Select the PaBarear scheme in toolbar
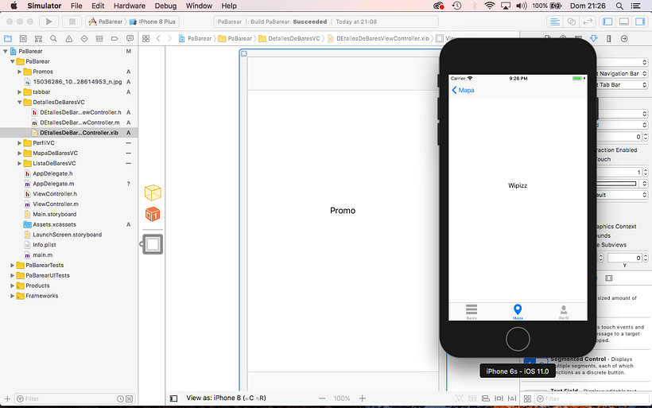This screenshot has height=408, width=652. (106, 21)
